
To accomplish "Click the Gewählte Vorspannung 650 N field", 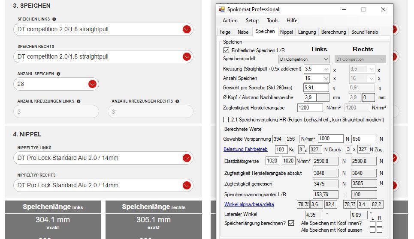I will tap(364, 139).
